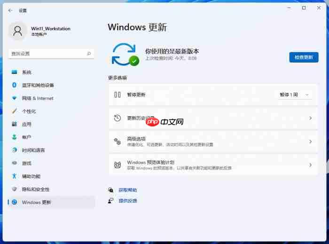Viewport: 329px width, 244px height.
Task: Open the user account avatar picture
Action: (x=18, y=31)
